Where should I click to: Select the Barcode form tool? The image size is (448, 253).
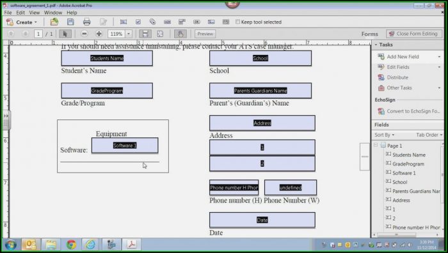(226, 22)
